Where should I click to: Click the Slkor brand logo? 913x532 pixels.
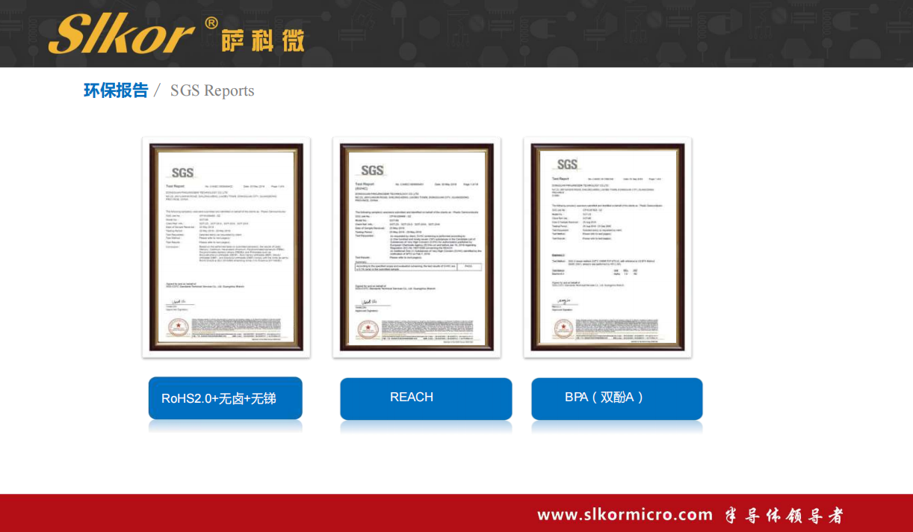(122, 34)
